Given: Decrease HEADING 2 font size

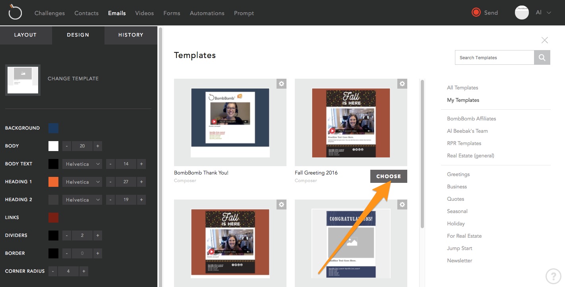Looking at the screenshot, I should point(110,200).
